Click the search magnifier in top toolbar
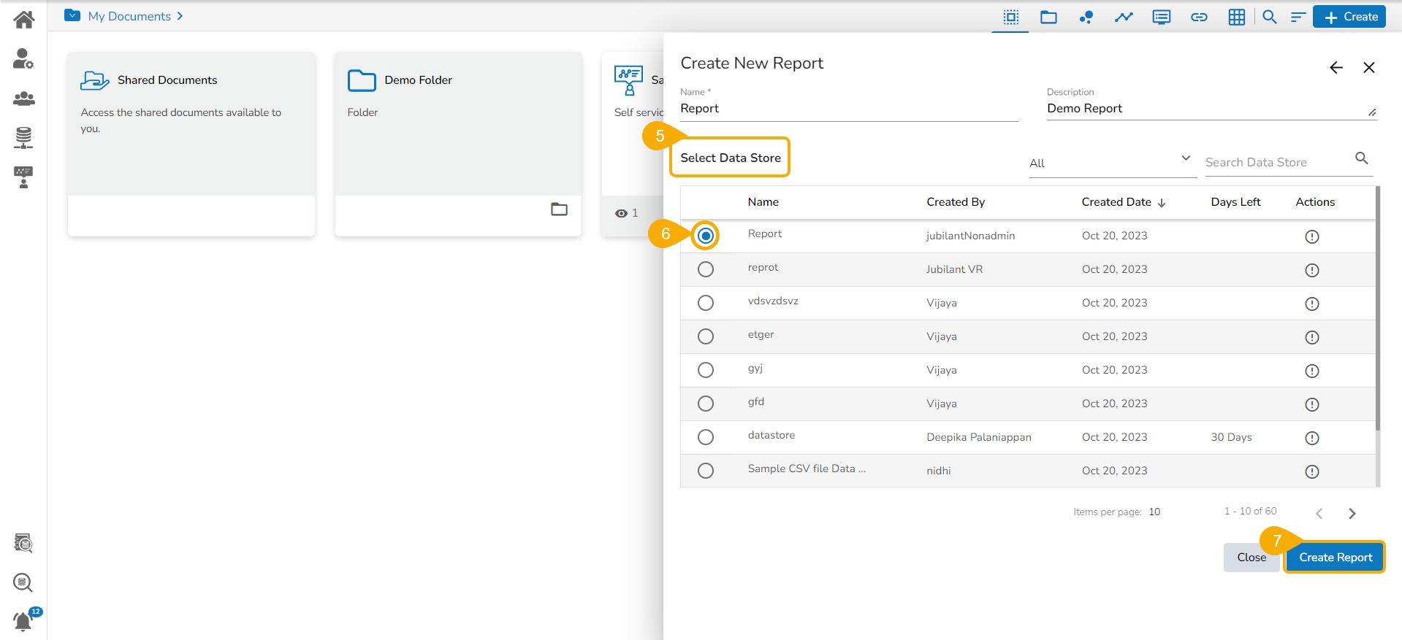The height and width of the screenshot is (640, 1402). [1269, 17]
